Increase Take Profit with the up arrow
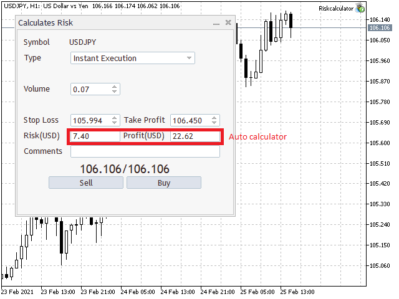The width and height of the screenshot is (399, 299). click(214, 118)
